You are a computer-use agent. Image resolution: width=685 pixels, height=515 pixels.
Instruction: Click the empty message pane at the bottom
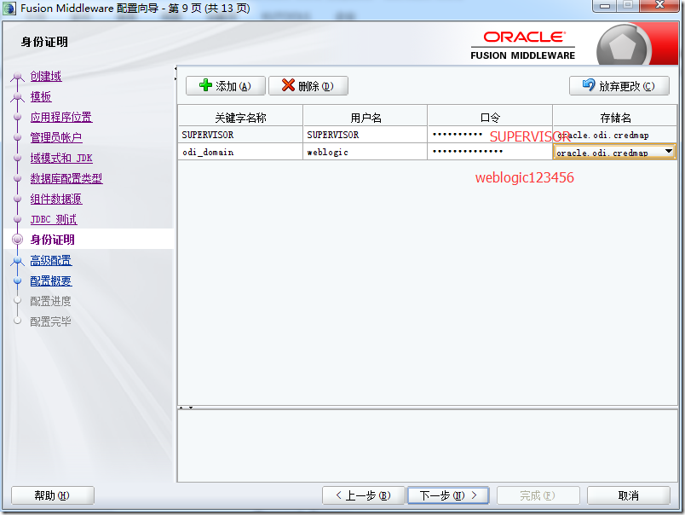click(x=427, y=445)
